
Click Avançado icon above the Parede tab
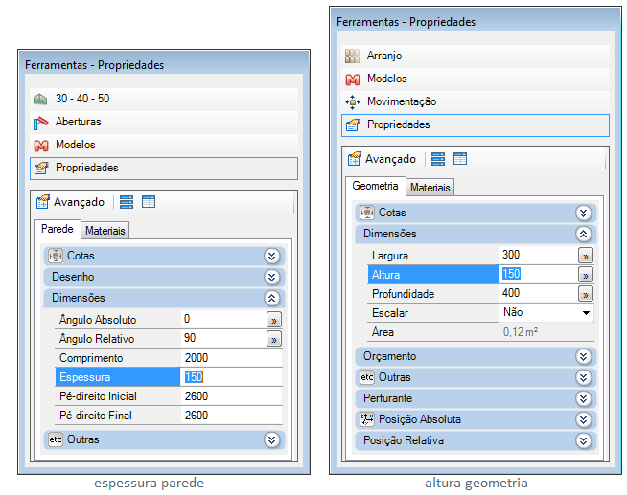(43, 202)
